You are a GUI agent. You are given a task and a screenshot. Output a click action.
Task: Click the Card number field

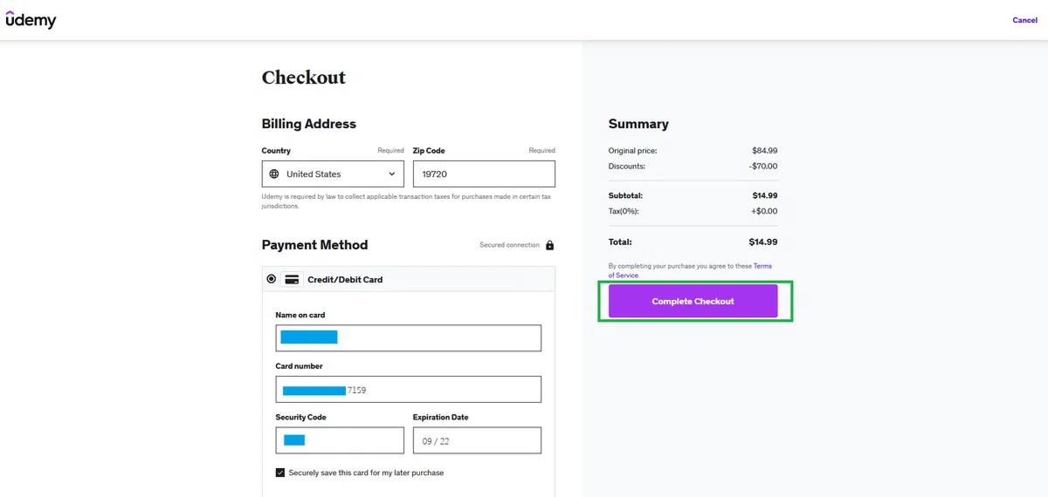408,389
